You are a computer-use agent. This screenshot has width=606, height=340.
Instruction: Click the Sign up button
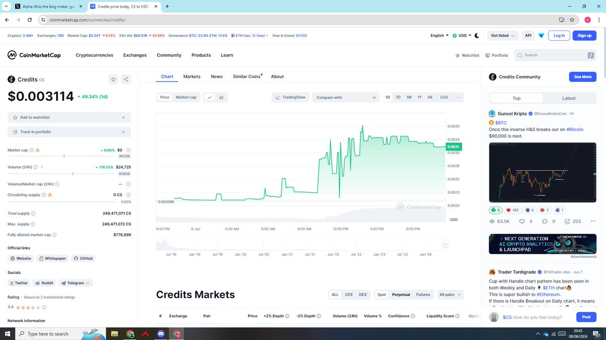click(x=584, y=35)
